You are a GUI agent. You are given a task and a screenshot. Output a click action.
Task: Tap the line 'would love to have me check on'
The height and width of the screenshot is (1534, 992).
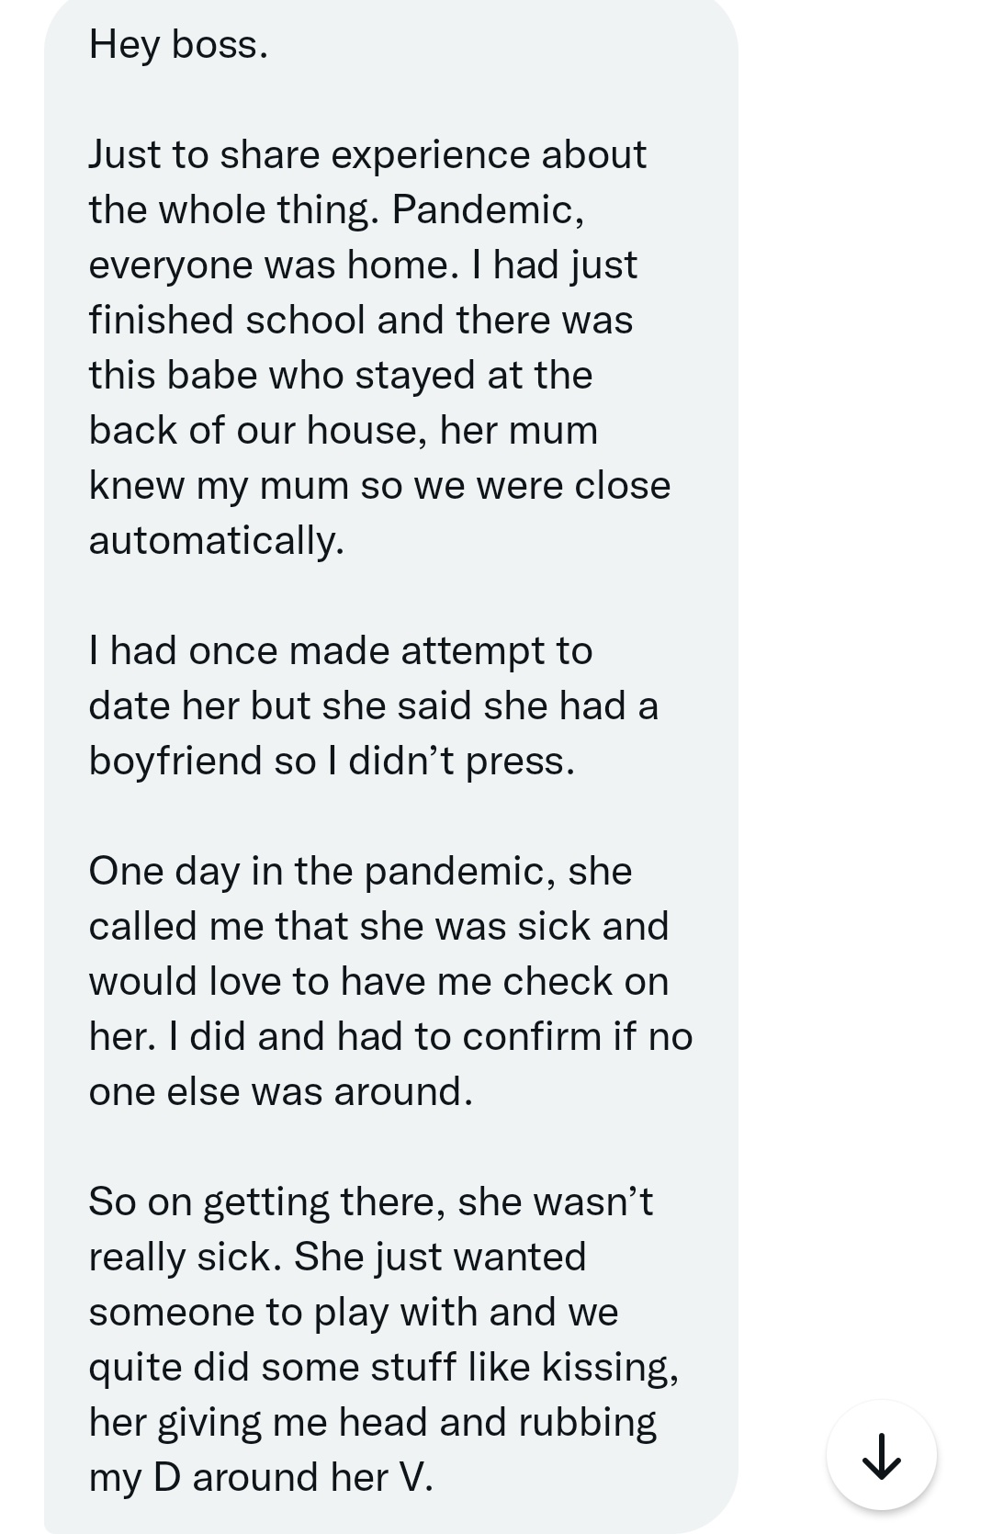(378, 981)
